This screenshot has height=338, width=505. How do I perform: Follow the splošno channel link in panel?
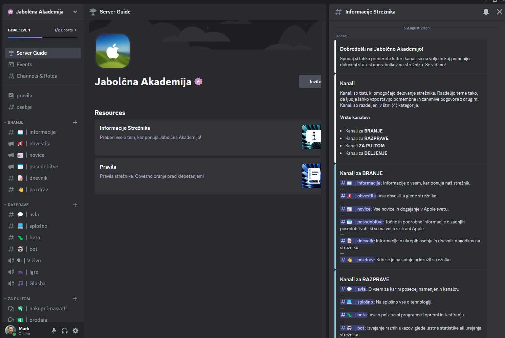coord(357,302)
